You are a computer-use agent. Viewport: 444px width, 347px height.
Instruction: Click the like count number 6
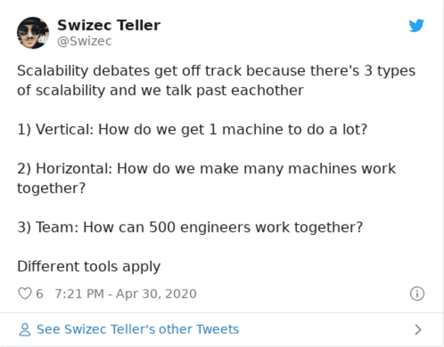coord(40,294)
